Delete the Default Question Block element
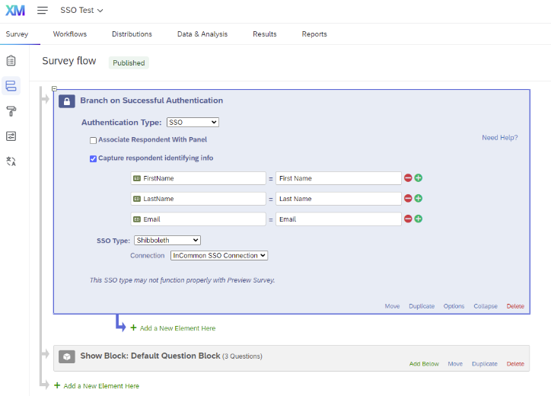 515,364
